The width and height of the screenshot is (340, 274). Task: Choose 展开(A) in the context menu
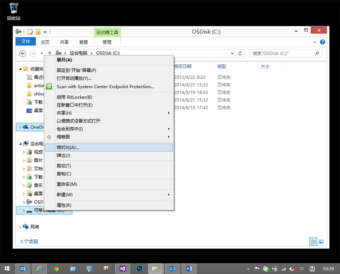coord(109,60)
